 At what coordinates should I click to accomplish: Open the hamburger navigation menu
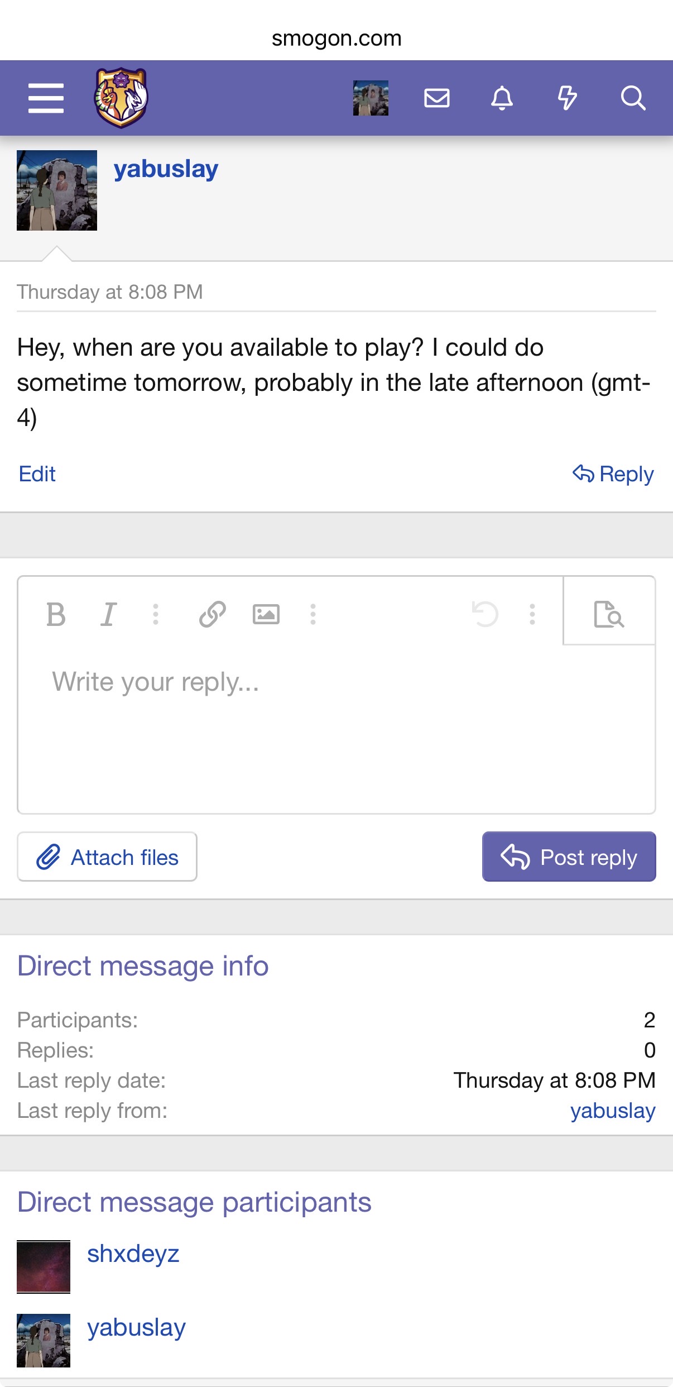tap(46, 98)
